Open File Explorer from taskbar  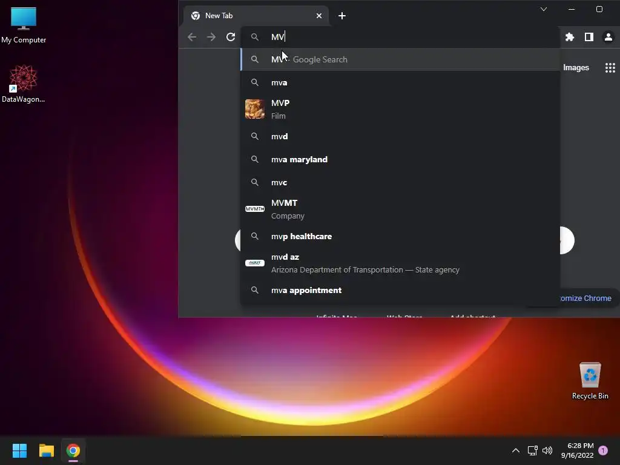pos(46,450)
